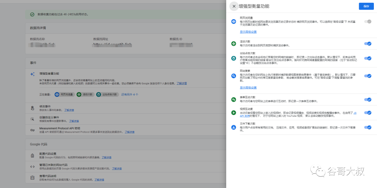Image resolution: width=377 pixels, height=188 pixels.
Task: Open Measurement Protocol API 密钥 row title
Action: click(60, 128)
